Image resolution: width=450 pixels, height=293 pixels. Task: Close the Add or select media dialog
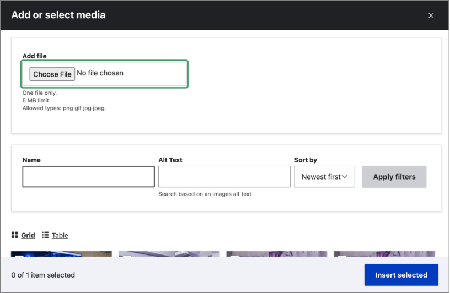431,15
